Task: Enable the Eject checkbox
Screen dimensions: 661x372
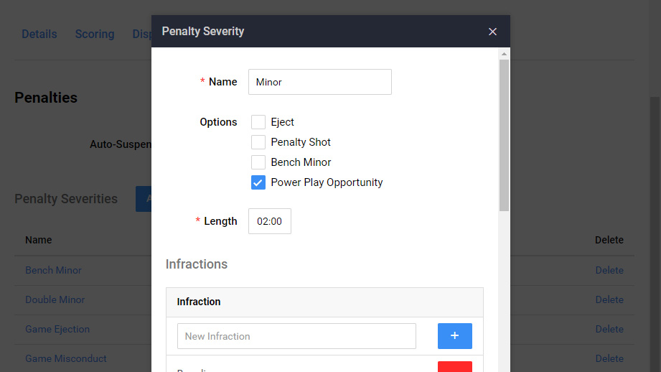Action: point(258,122)
